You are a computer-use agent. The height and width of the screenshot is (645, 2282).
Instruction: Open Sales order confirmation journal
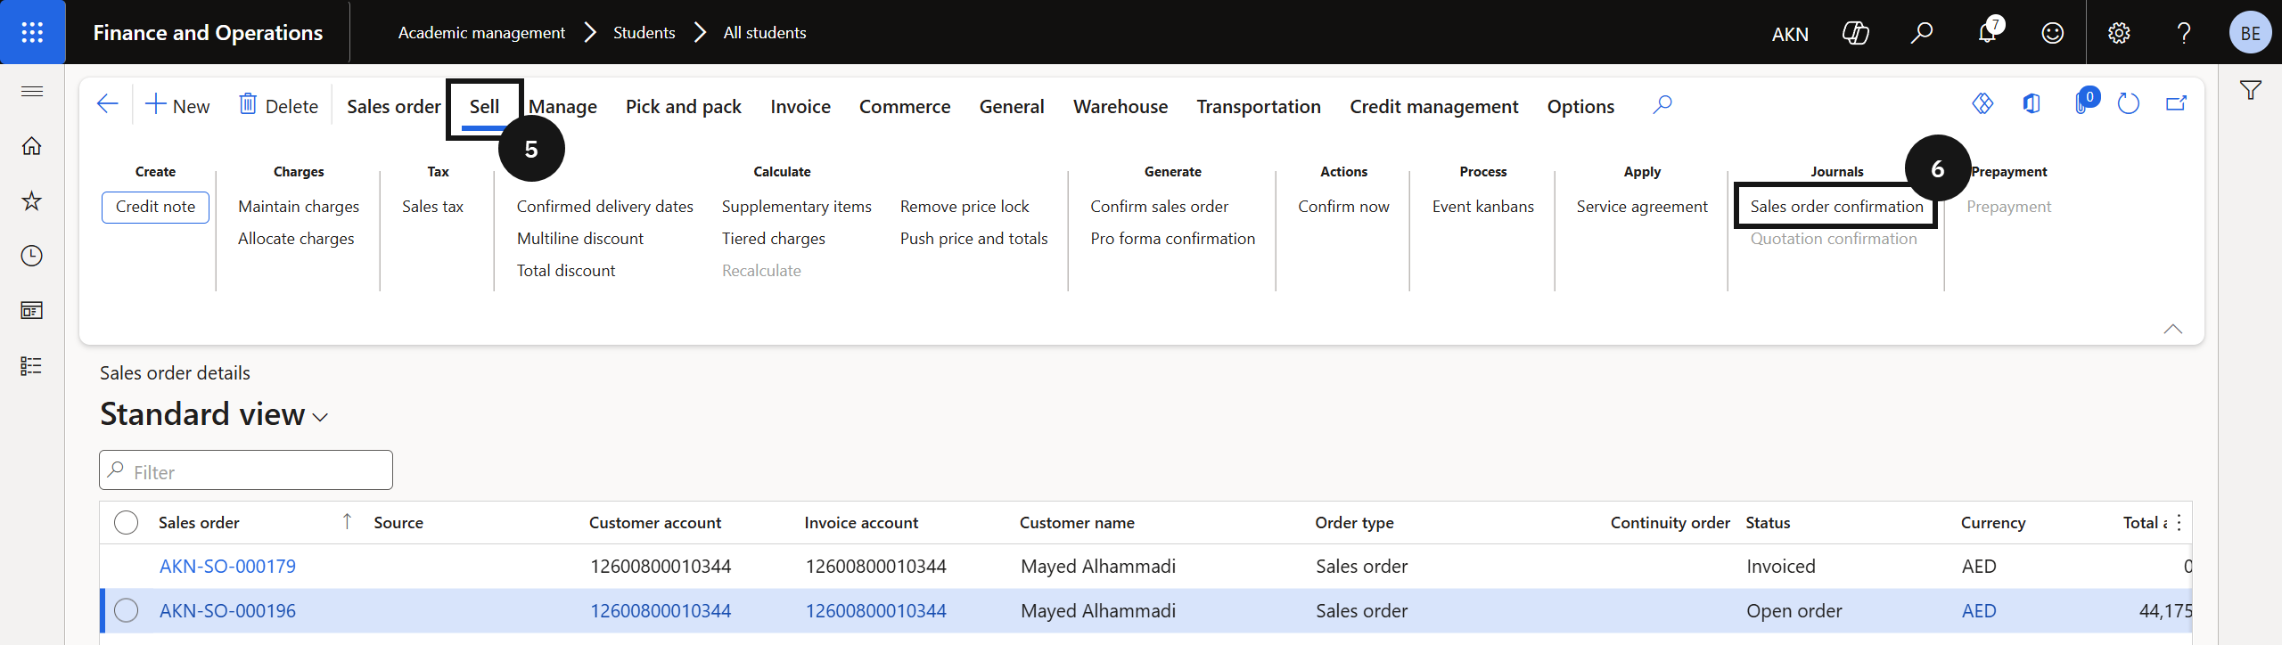[1836, 207]
